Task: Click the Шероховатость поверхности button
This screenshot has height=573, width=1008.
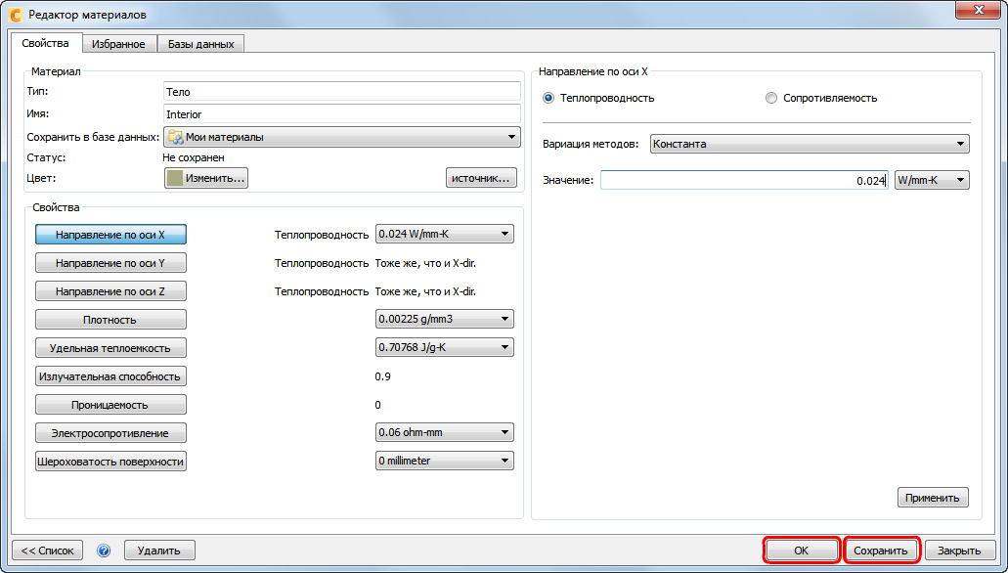Action: (110, 462)
